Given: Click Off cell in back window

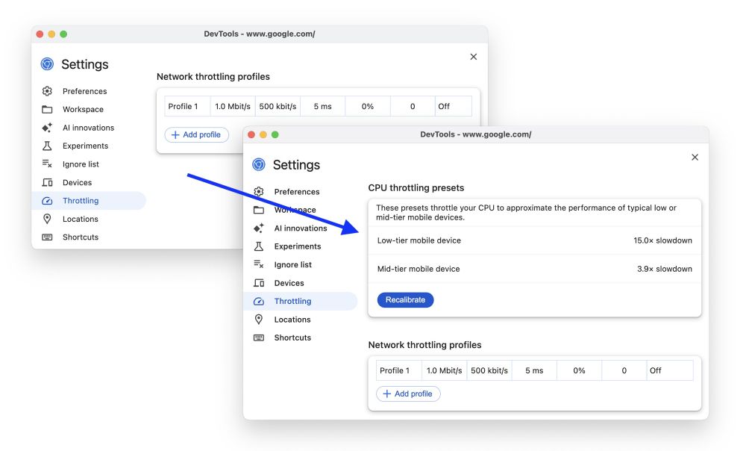Looking at the screenshot, I should (x=453, y=106).
